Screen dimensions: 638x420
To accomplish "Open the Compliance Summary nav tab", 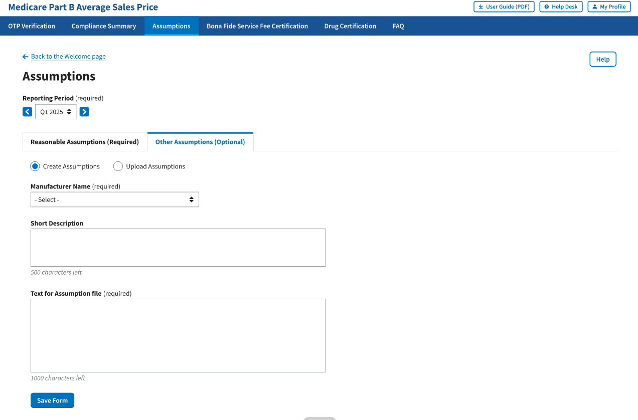I will point(104,26).
